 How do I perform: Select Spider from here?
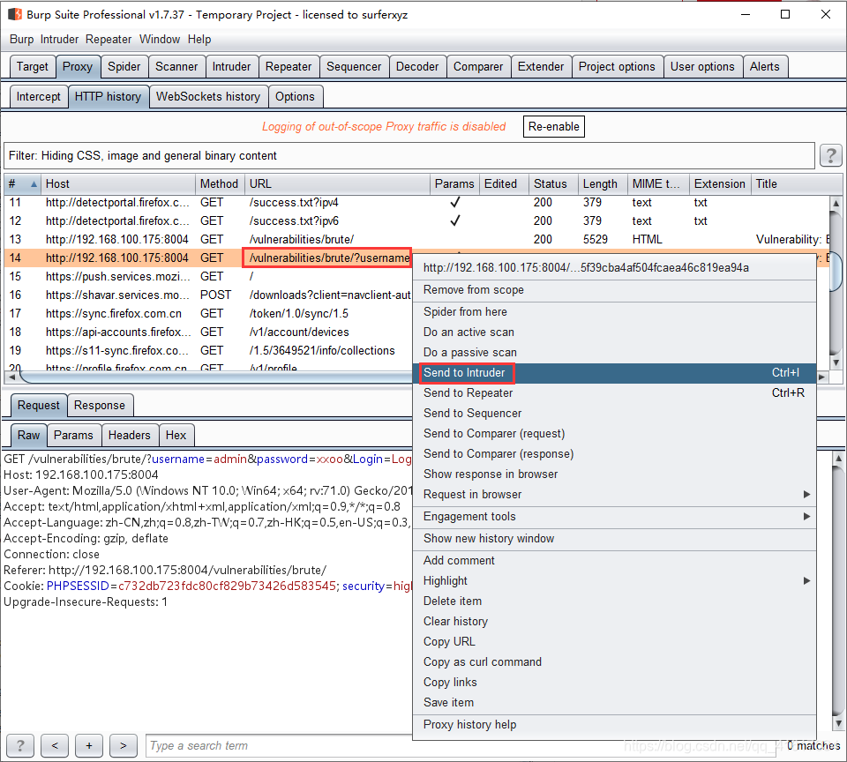(614, 311)
